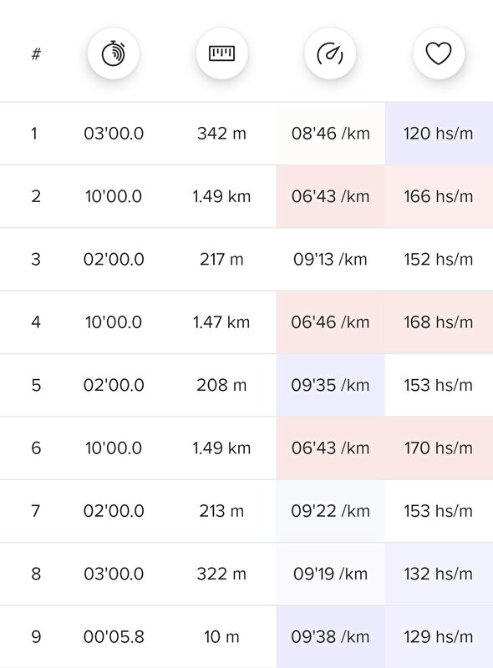
Task: Tap the ruler distance column icon
Action: (221, 53)
